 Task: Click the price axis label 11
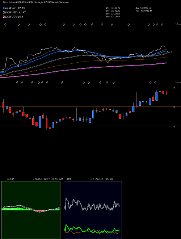pos(173,126)
